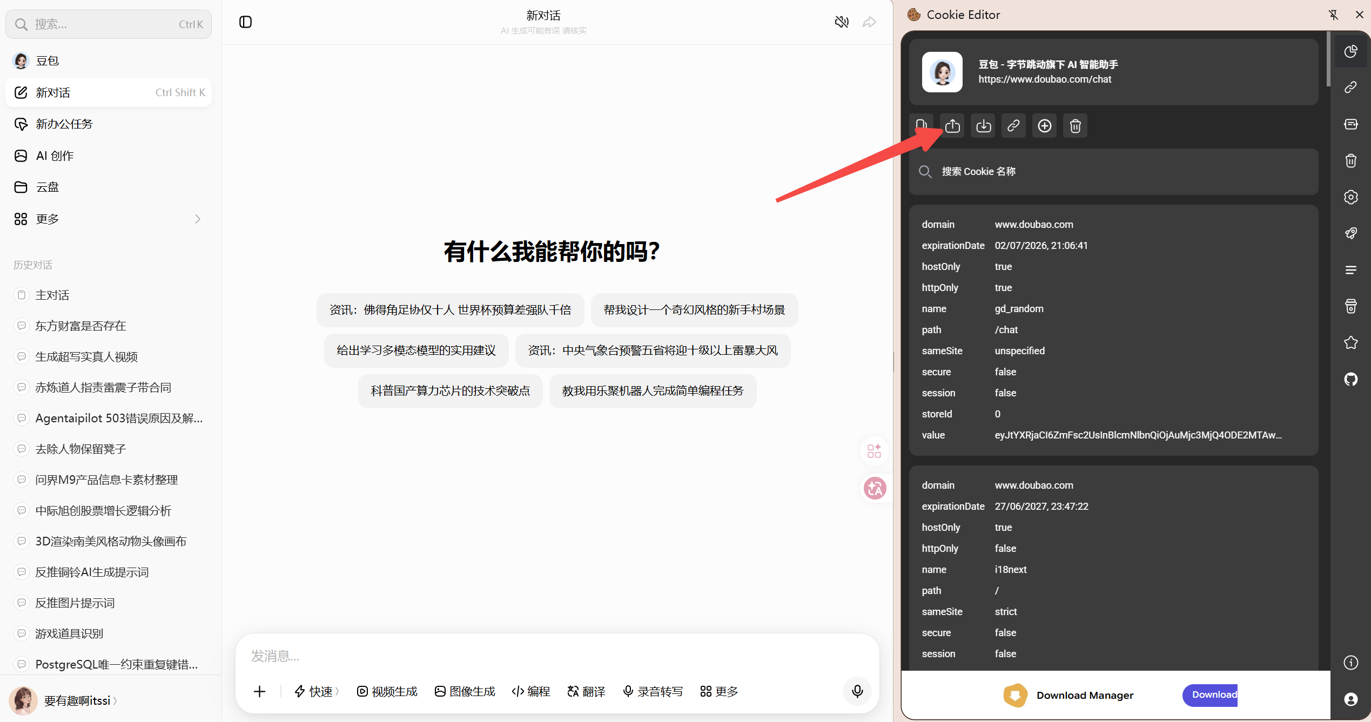Click the import cookies download-tray icon
The width and height of the screenshot is (1371, 722).
(x=983, y=126)
